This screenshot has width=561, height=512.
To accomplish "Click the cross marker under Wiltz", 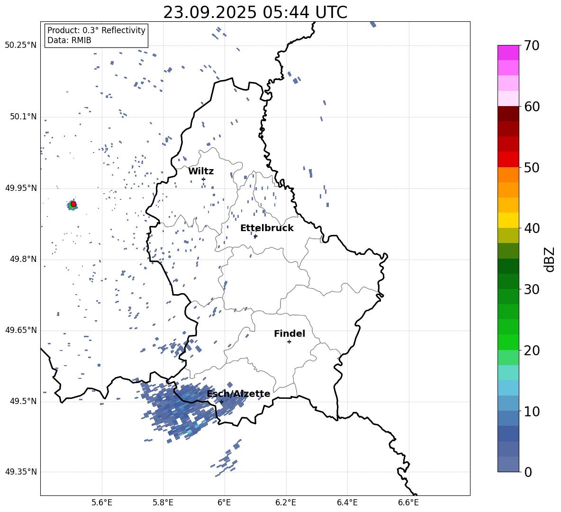I will pyautogui.click(x=204, y=179).
